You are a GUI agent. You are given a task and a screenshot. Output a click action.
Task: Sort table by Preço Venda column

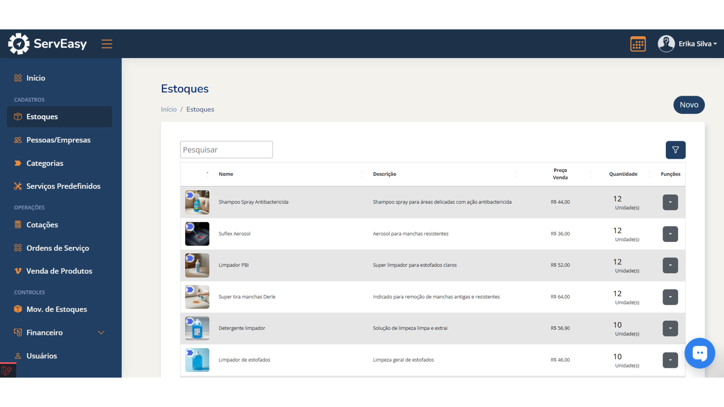point(560,174)
